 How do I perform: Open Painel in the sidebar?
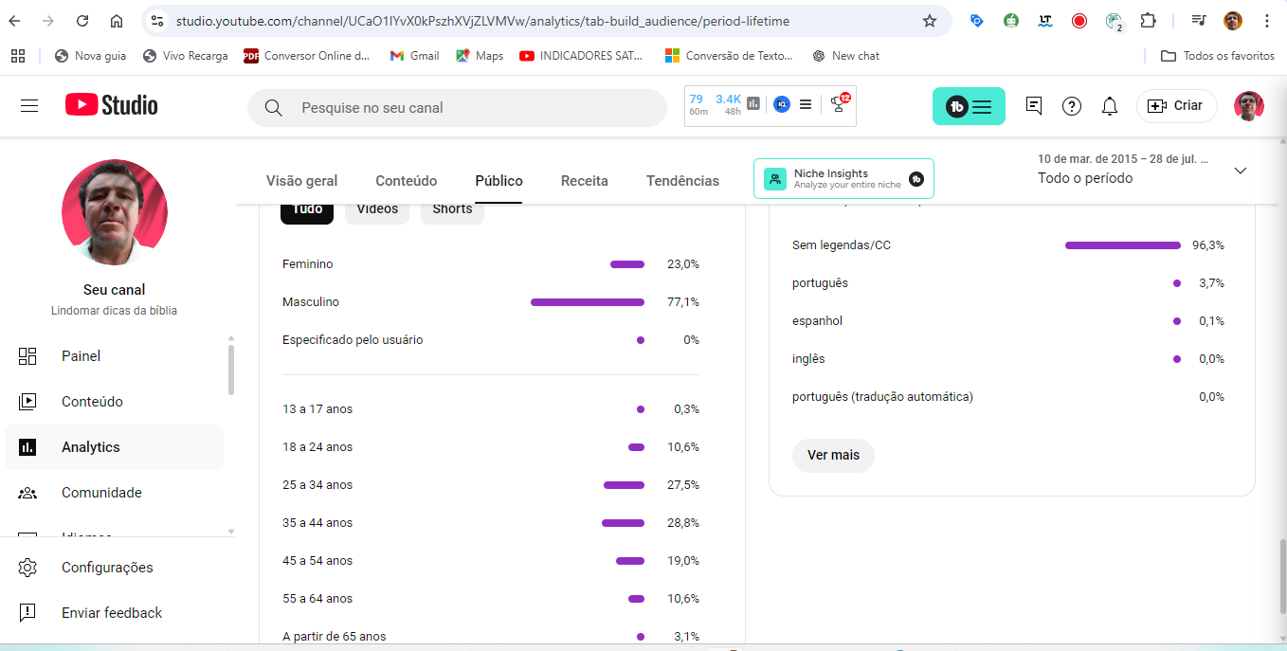115,356
